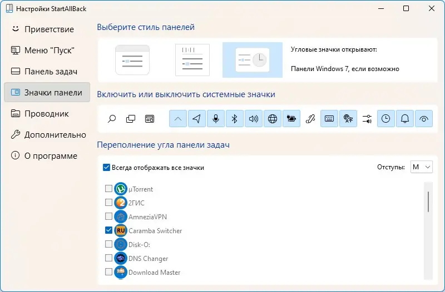The height and width of the screenshot is (292, 445).
Task: Click the AmneziaVPN app icon
Action: [x=121, y=217]
